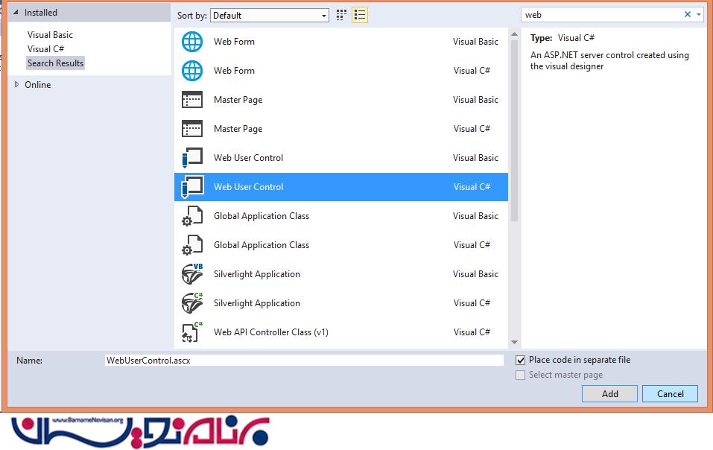Switch to small icons grid view
The height and width of the screenshot is (450, 713).
(341, 15)
